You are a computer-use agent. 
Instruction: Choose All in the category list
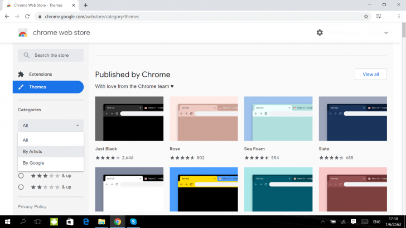[51, 140]
